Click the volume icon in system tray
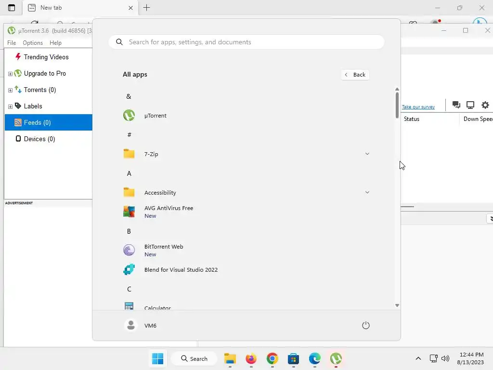493x370 pixels. tap(445, 358)
